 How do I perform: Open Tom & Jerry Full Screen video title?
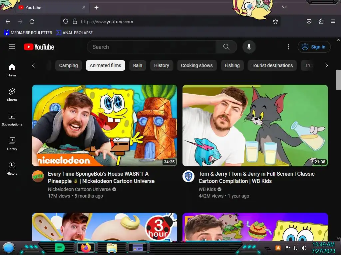(257, 177)
